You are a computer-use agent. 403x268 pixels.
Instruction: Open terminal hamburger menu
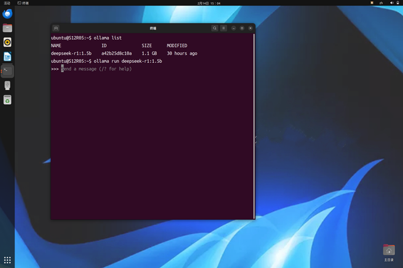pos(223,28)
